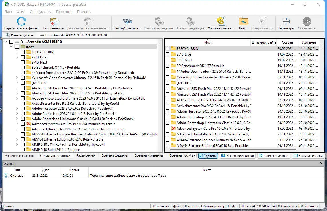327x211 pixels.
Task: Check the $RECYCLE.BIN checkbox in file list
Action: pos(167,49)
